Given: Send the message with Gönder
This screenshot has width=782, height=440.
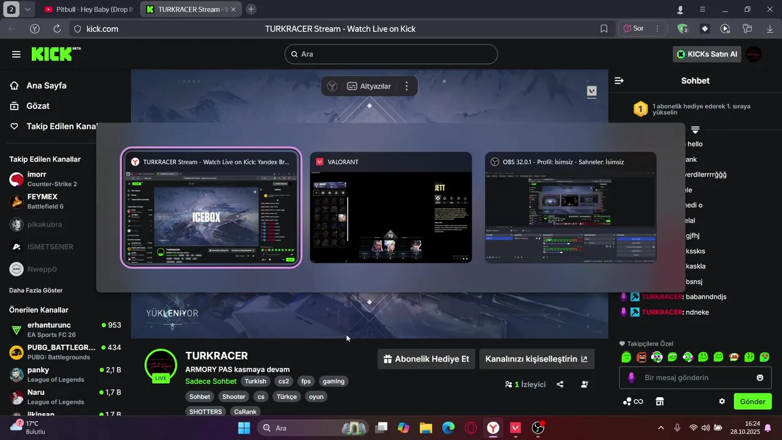Looking at the screenshot, I should pyautogui.click(x=753, y=402).
